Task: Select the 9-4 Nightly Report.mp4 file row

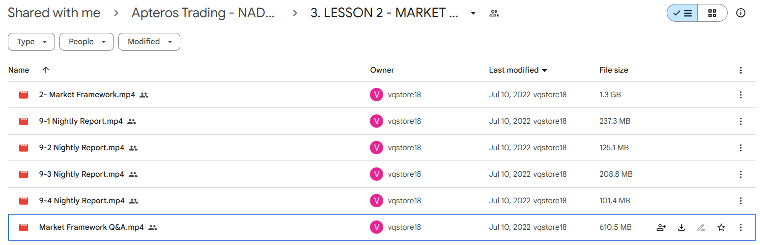Action: (382, 201)
